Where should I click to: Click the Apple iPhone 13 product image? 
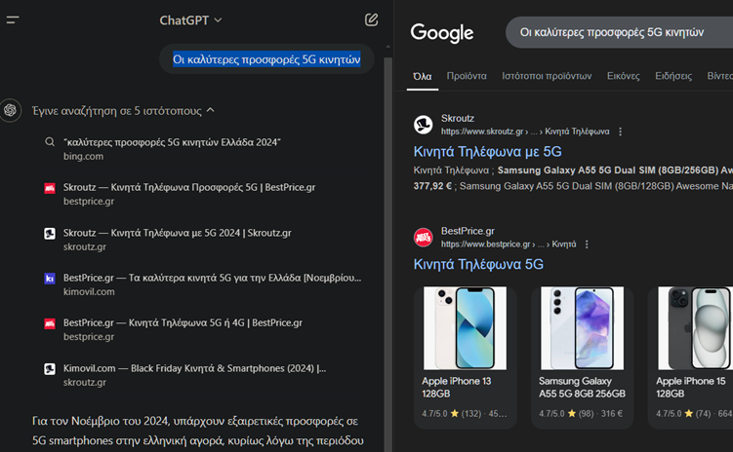tap(465, 328)
